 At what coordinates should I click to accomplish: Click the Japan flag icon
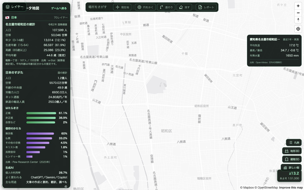[x=7, y=17]
